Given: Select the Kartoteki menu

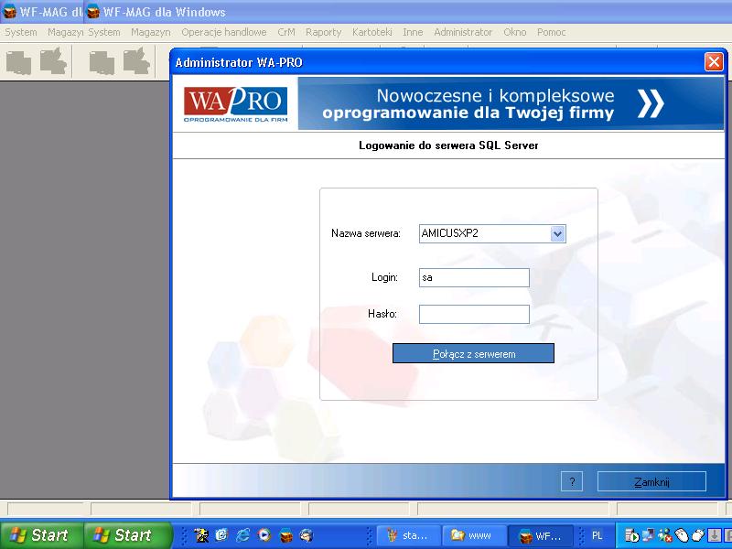Looking at the screenshot, I should point(371,32).
